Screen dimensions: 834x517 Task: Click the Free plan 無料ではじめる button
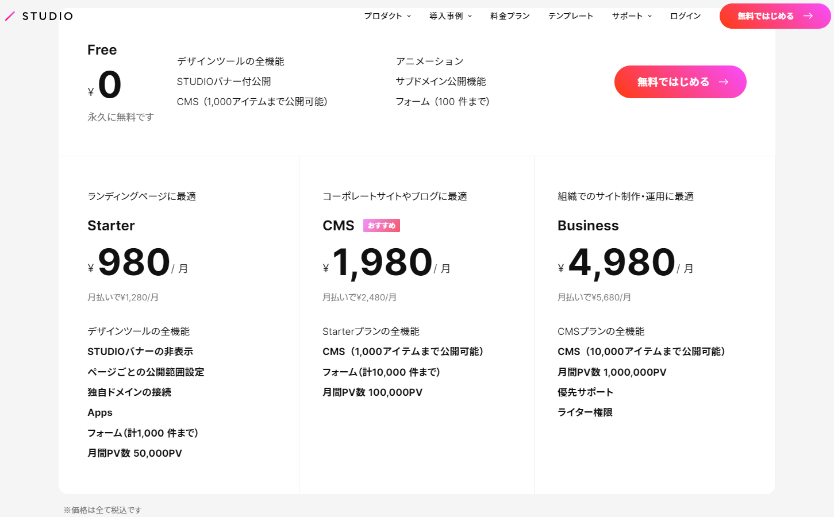coord(681,82)
